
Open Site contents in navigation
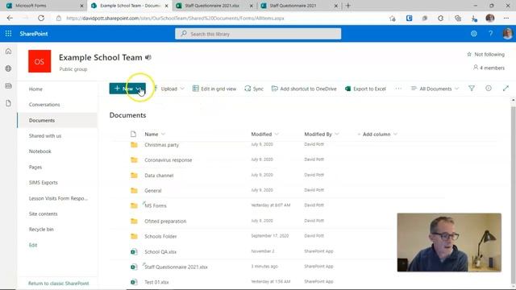(x=43, y=213)
